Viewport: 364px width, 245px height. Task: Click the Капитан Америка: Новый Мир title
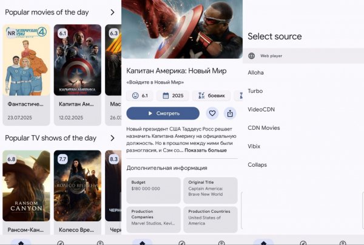(177, 71)
